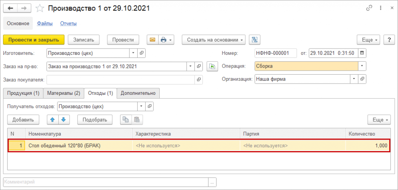Open document structure icon next to Создать на основании
The image size is (398, 190).
pos(255,40)
